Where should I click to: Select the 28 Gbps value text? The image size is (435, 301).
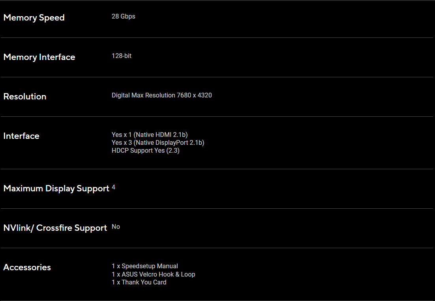[x=123, y=17]
